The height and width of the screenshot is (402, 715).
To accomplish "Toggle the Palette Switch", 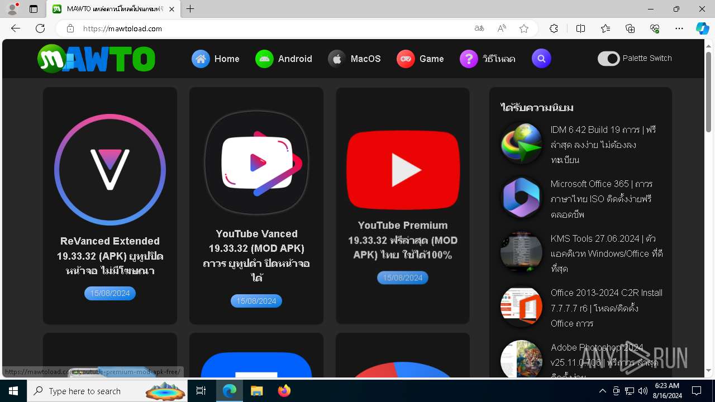I will click(x=609, y=59).
